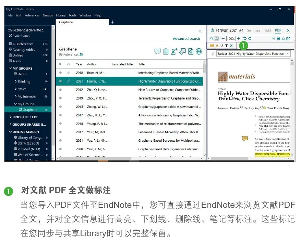Collapse the ONLINE SEARCH section

[10, 132]
